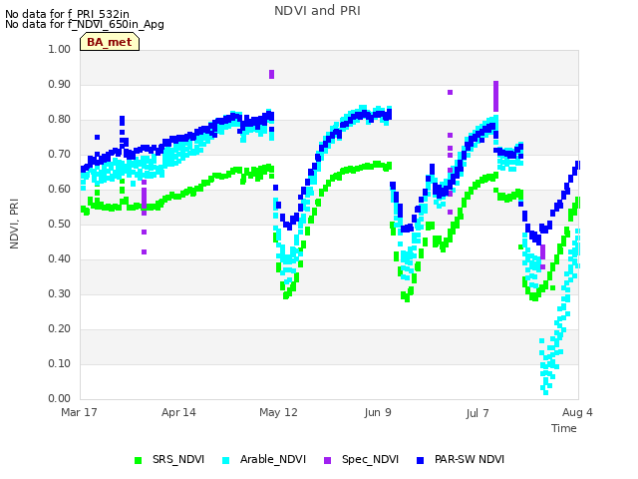Viewport: 638px width, 479px height.
Task: Click the chart title 'NDVI and PRI'
Action: click(x=317, y=11)
